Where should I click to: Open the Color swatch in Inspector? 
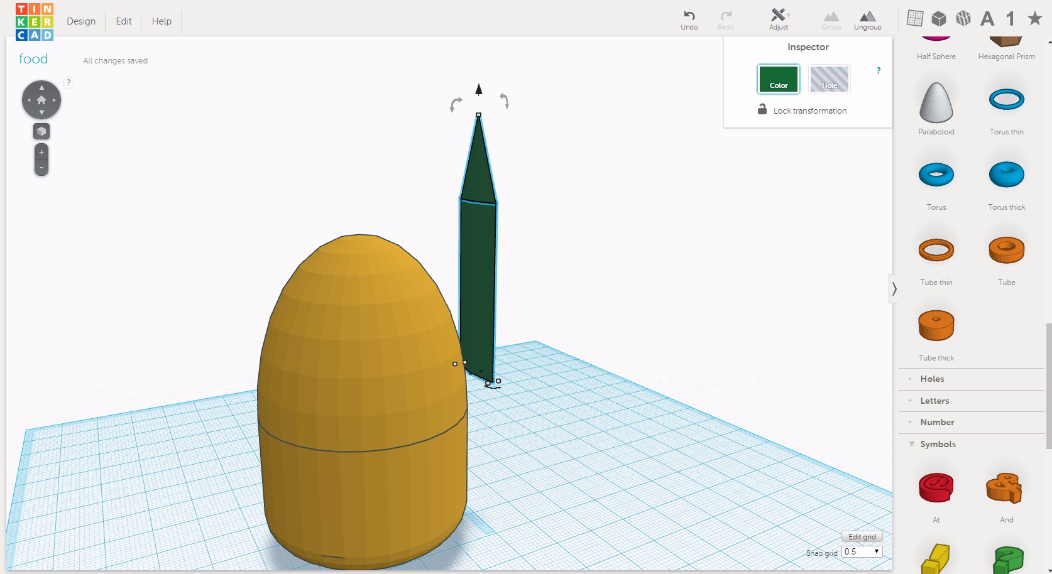779,79
